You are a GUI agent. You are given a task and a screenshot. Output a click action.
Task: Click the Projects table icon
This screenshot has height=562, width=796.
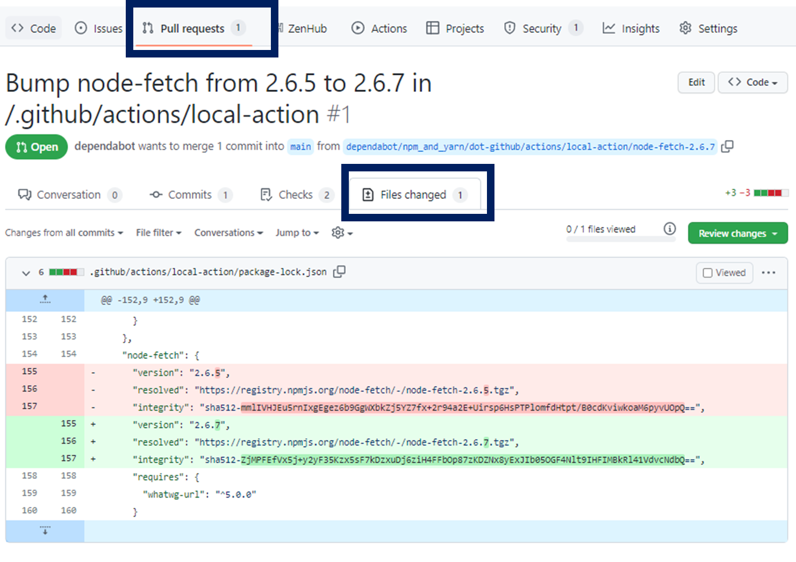(433, 28)
